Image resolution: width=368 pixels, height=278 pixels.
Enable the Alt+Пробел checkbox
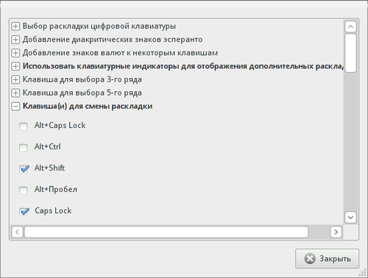click(x=24, y=190)
